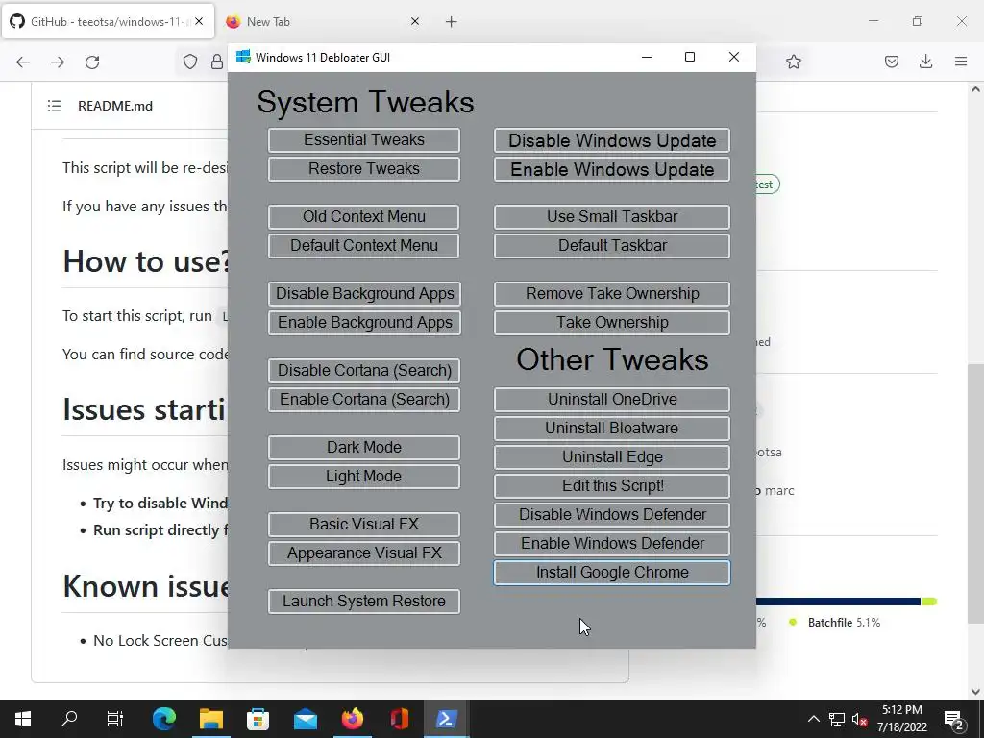The height and width of the screenshot is (738, 984).
Task: Click the Firefox back arrow
Action: (x=23, y=61)
